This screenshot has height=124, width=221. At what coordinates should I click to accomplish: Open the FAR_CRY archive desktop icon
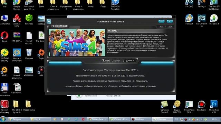pyautogui.click(x=17, y=37)
